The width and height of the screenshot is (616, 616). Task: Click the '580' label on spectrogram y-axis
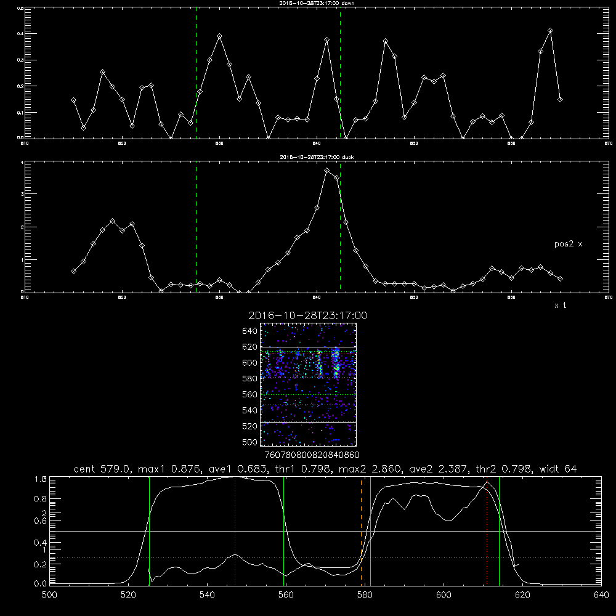pos(250,379)
